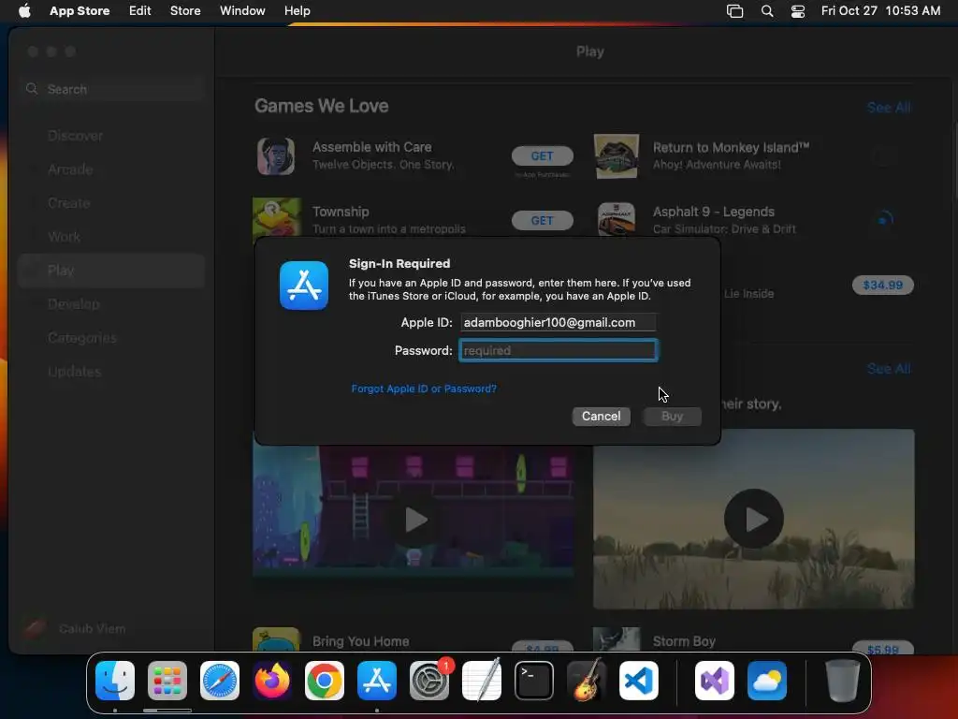
Task: Open the Edit menu
Action: pos(140,11)
